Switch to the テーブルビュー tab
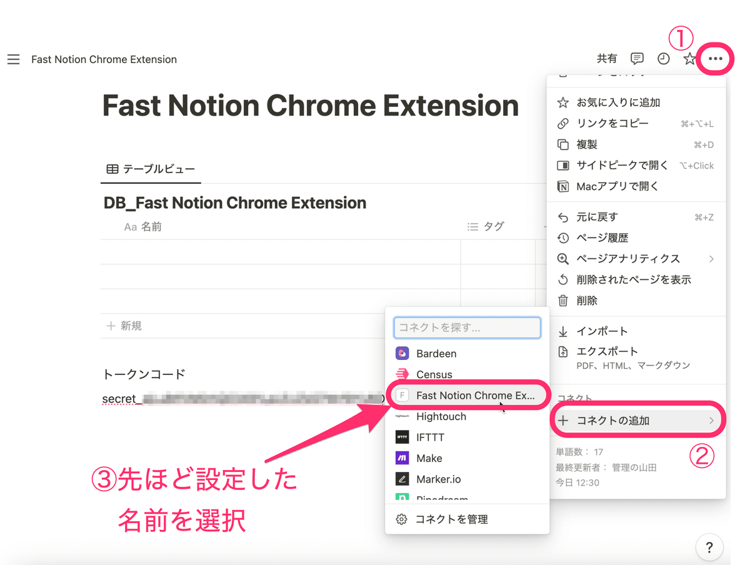Image resolution: width=750 pixels, height=565 pixels. [150, 169]
